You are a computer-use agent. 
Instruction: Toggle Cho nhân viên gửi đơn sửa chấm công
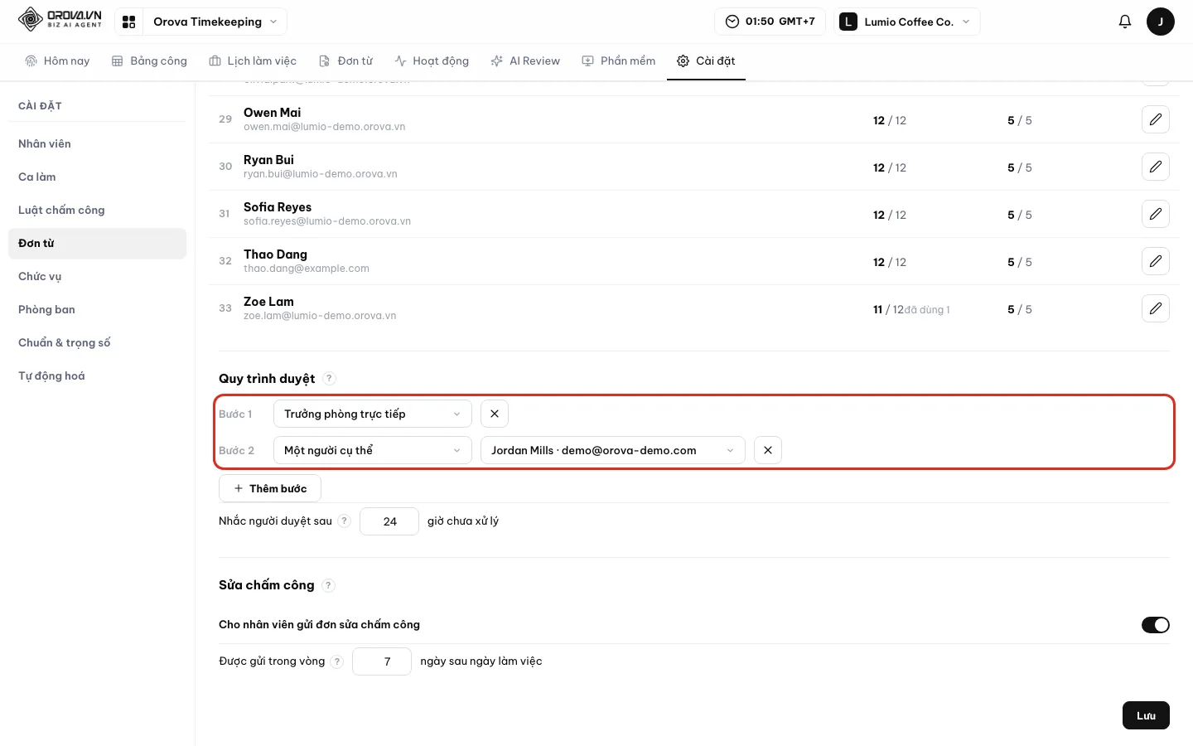click(1155, 625)
